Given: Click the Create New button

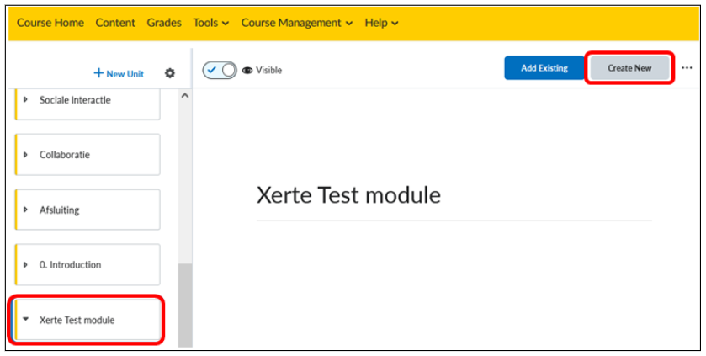Looking at the screenshot, I should (x=629, y=68).
